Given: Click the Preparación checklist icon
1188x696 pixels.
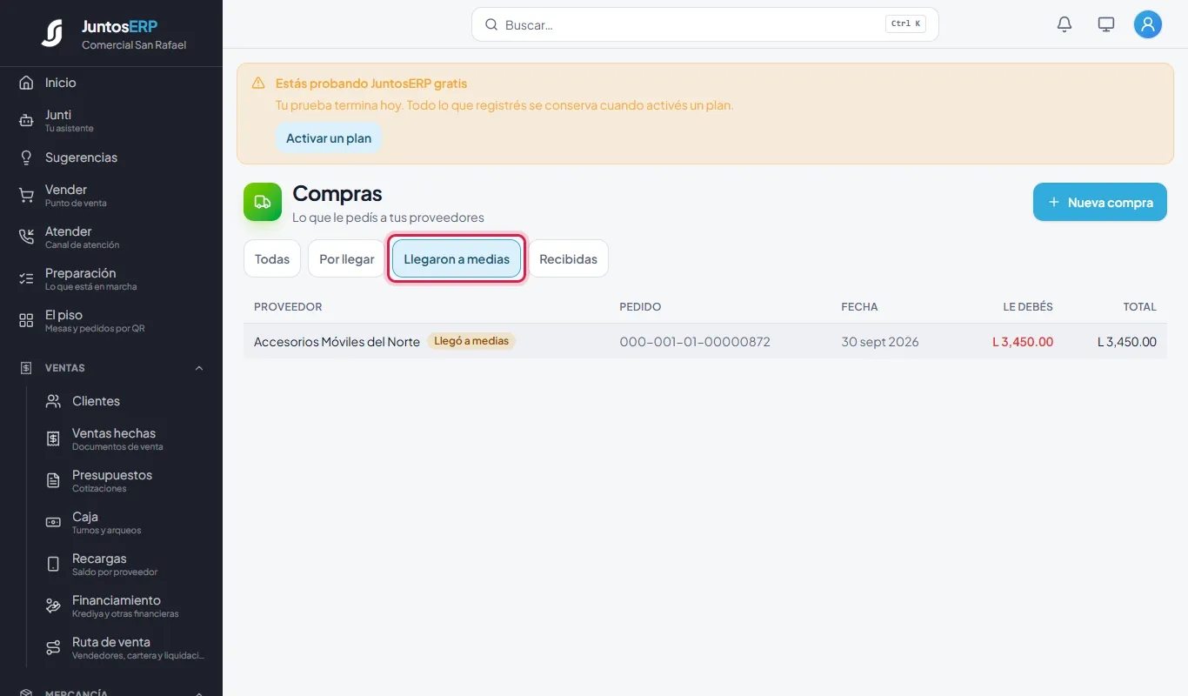Looking at the screenshot, I should [26, 279].
